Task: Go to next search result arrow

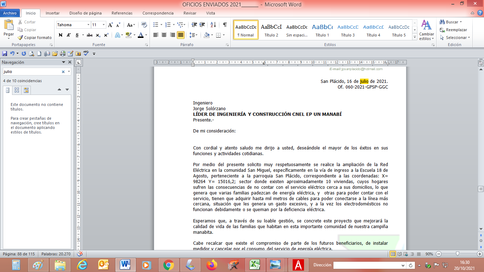Action: (x=67, y=90)
